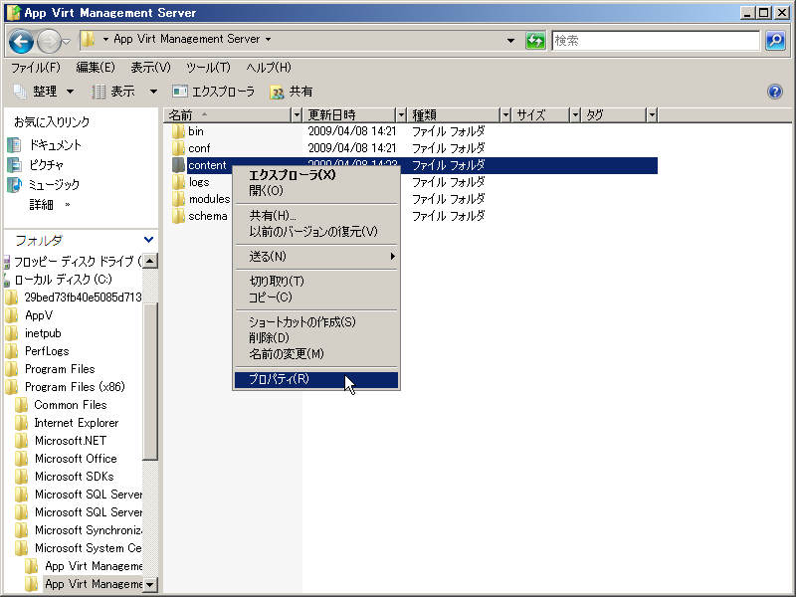Sort by the 種類 column header
The width and height of the screenshot is (796, 597).
pyautogui.click(x=455, y=115)
